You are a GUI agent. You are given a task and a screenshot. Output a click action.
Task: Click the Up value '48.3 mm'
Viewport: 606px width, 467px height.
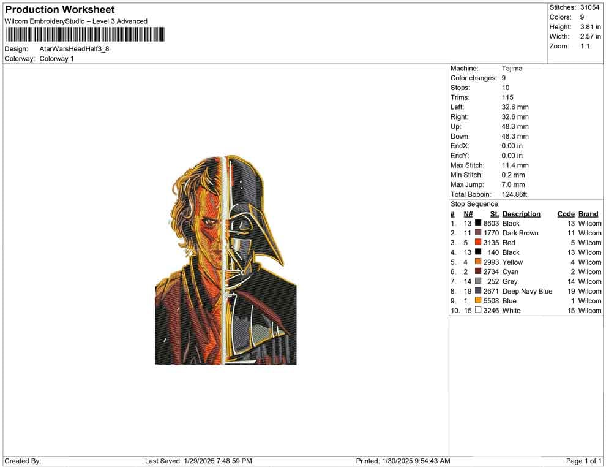click(515, 126)
